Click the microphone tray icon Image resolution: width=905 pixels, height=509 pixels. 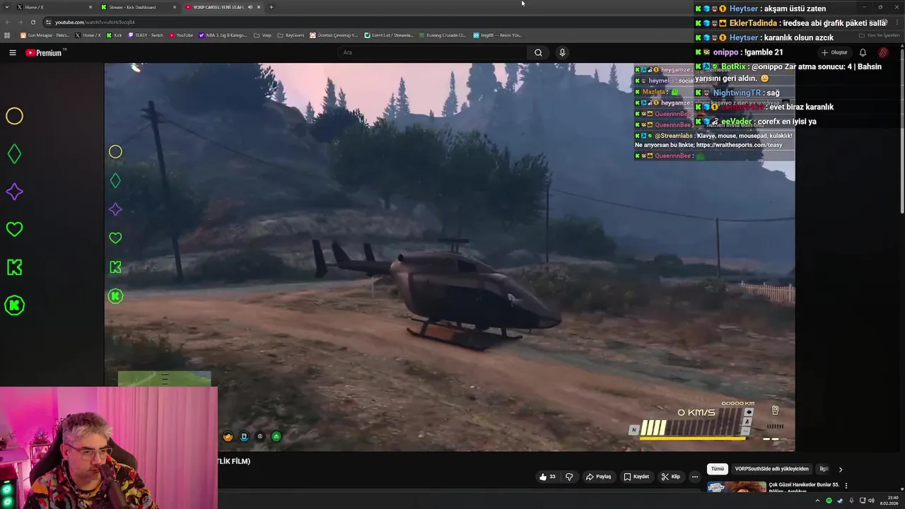[852, 501]
